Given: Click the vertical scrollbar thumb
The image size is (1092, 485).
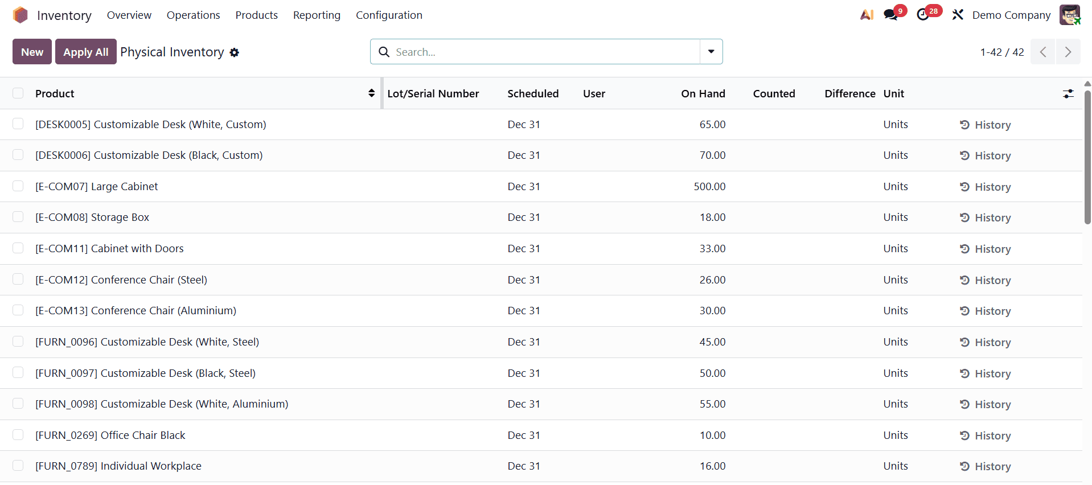Looking at the screenshot, I should coord(1087,157).
